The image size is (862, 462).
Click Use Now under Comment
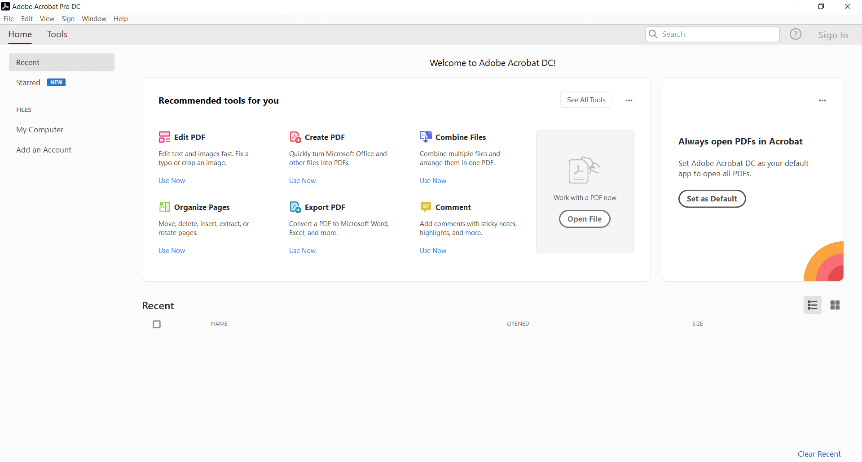[x=433, y=251]
